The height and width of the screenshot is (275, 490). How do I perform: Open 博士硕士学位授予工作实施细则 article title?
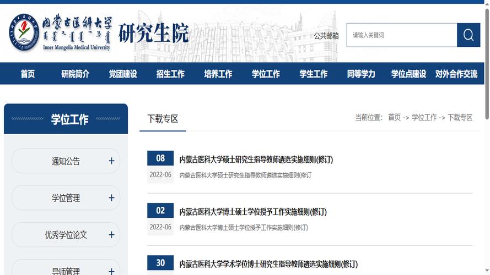click(x=253, y=212)
